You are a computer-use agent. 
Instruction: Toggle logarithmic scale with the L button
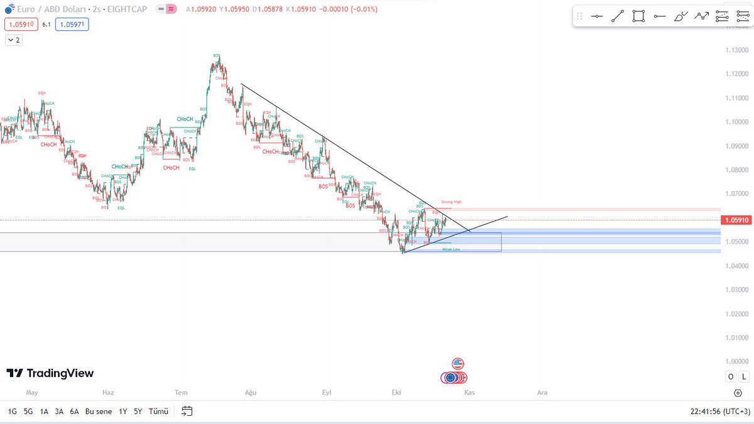(743, 376)
